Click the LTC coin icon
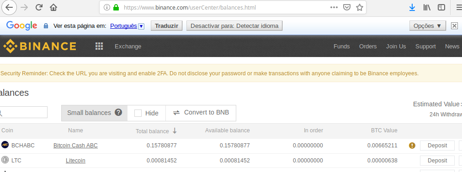 click(x=5, y=160)
